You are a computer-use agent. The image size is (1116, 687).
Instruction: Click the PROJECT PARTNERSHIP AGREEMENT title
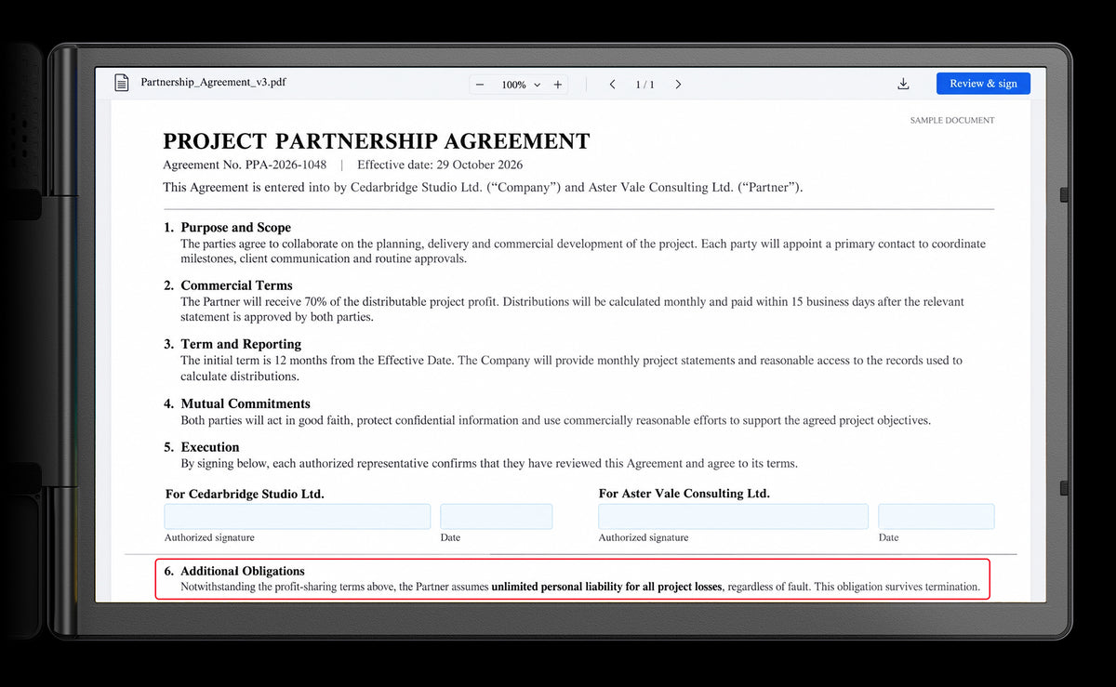(x=377, y=141)
